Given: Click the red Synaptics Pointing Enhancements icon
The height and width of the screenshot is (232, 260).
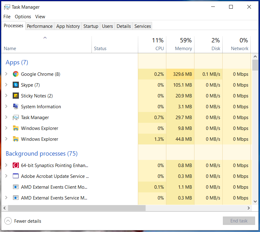Looking at the screenshot, I should (x=15, y=165).
